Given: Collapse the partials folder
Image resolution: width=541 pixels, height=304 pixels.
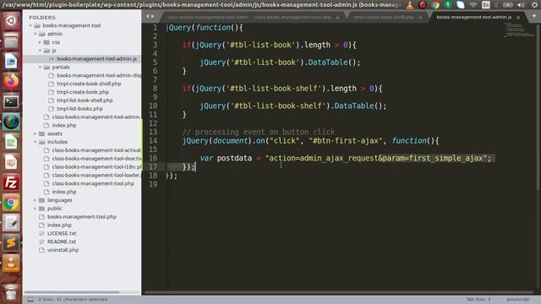Looking at the screenshot, I should pos(40,68).
